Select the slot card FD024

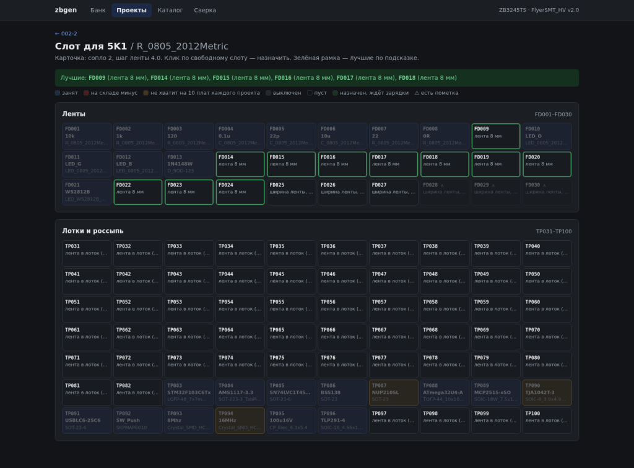240,192
